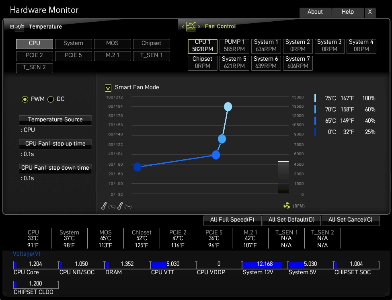This screenshot has height=300, width=392.
Task: Select the System 3 fan header
Action: 330,46
